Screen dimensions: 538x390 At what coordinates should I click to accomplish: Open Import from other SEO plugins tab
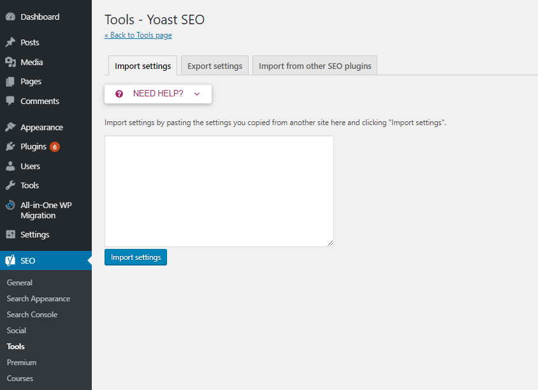[x=315, y=66]
